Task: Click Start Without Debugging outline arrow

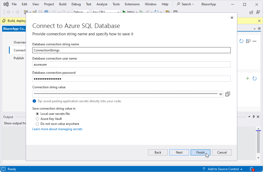Action: [141, 12]
